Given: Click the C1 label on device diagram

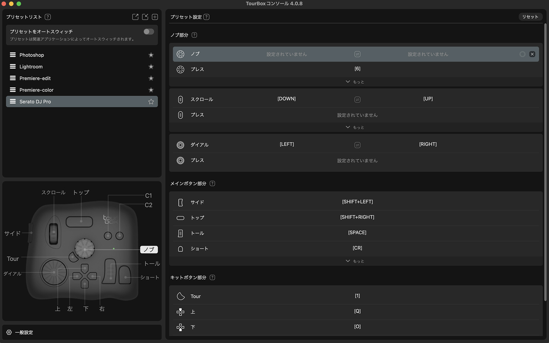Looking at the screenshot, I should coord(149,196).
